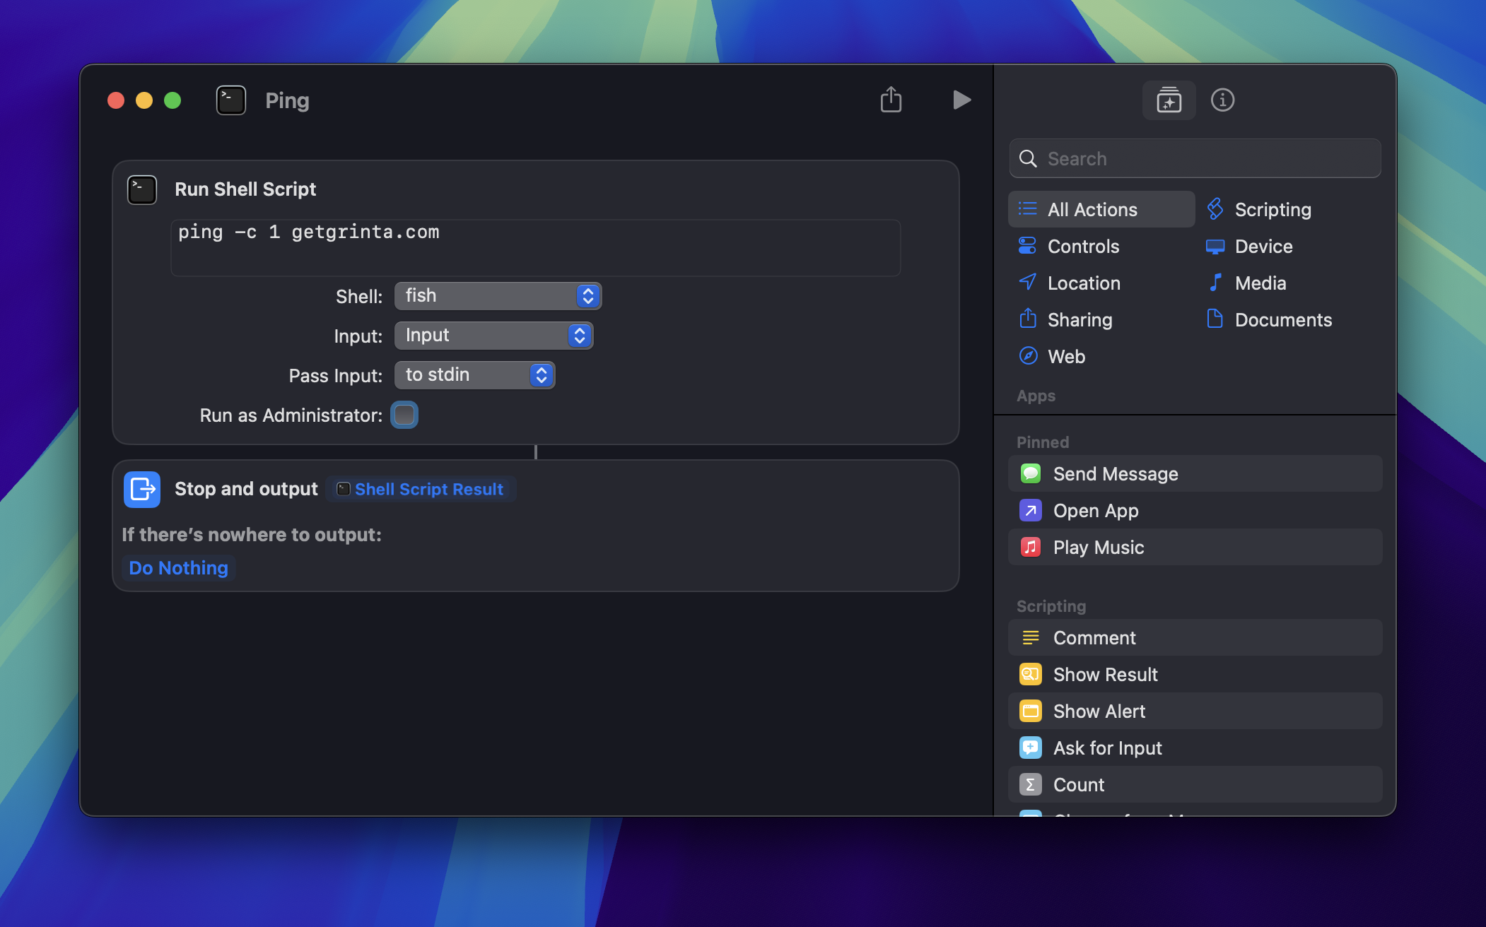
Task: Click the Do Nothing option link
Action: (178, 568)
